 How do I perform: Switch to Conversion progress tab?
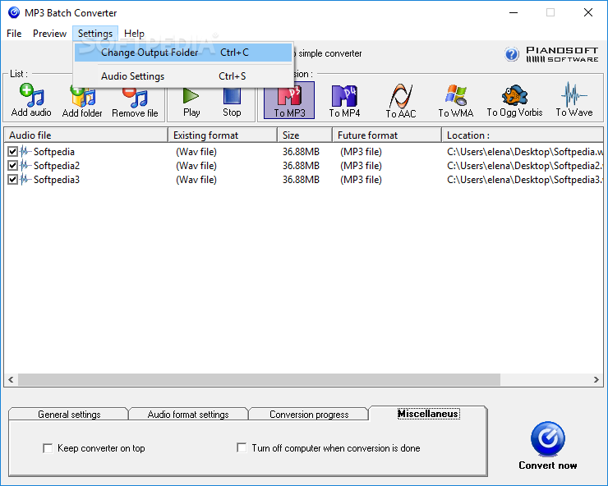coord(309,415)
